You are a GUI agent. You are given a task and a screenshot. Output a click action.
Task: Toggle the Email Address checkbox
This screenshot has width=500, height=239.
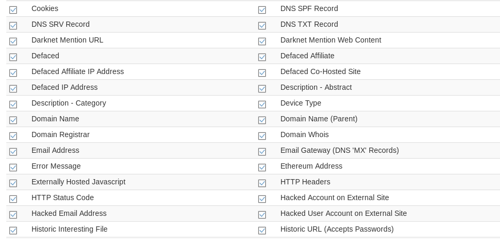pyautogui.click(x=13, y=151)
